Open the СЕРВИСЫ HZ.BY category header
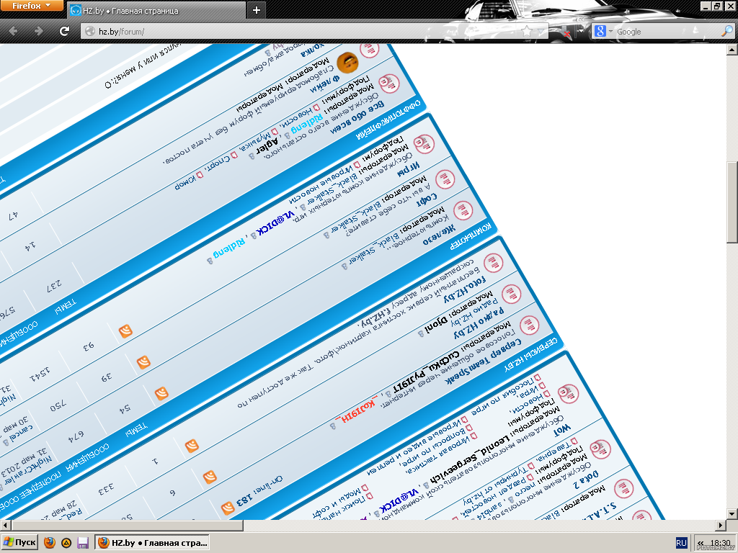738x553 pixels. click(x=530, y=354)
